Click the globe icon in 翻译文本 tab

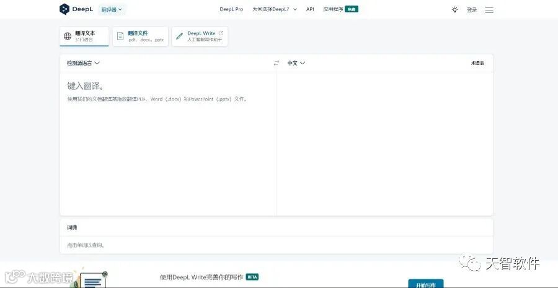68,36
